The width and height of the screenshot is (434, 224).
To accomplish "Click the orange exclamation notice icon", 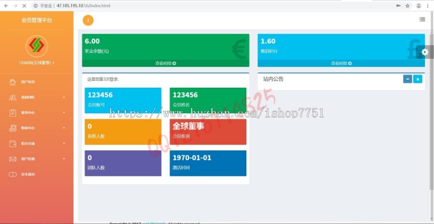I will (88, 20).
